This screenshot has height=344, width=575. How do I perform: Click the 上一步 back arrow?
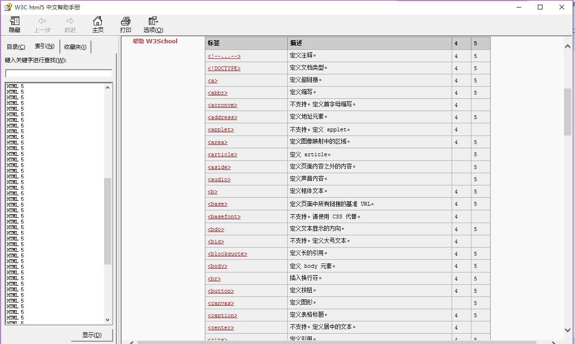(42, 24)
